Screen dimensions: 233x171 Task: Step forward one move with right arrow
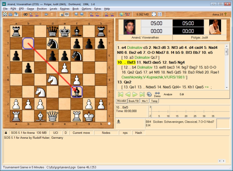click(135, 95)
